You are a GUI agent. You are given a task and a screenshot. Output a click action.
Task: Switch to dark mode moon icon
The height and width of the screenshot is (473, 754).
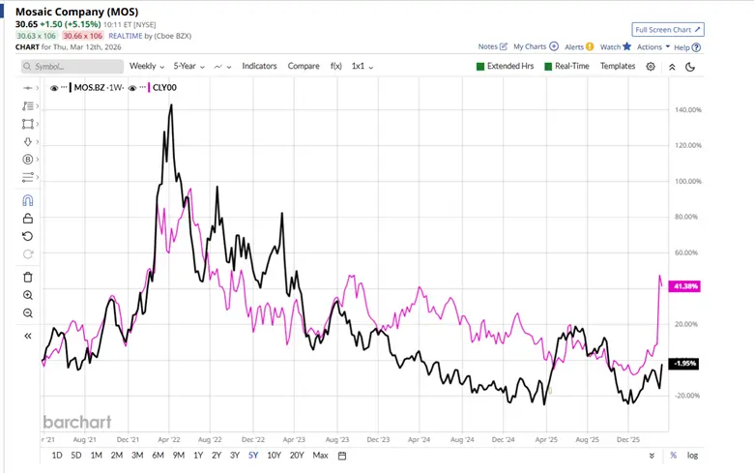[690, 67]
